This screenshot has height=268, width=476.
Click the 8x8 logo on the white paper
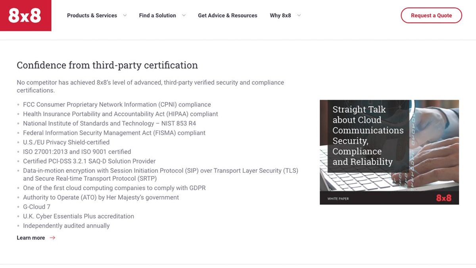(x=444, y=198)
